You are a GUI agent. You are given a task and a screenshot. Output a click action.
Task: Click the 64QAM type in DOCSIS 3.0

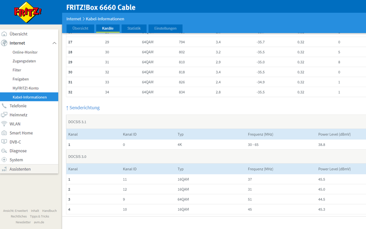(x=183, y=199)
